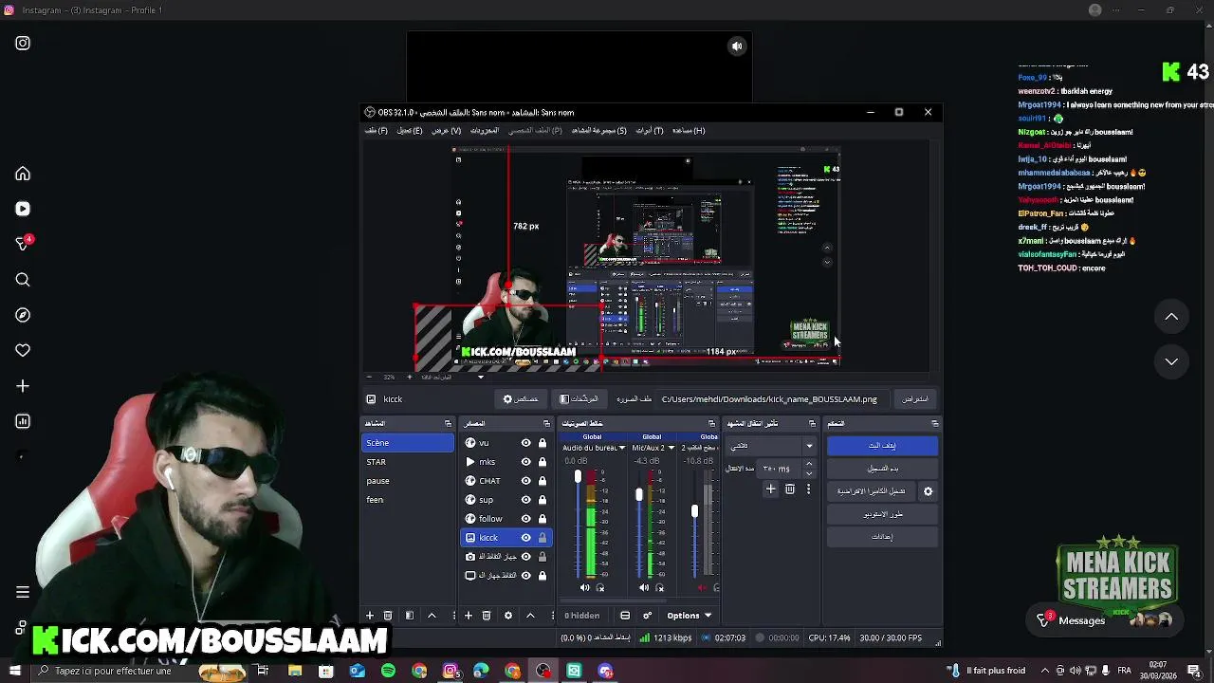Add a new source in OBS sources panel
This screenshot has height=683, width=1214.
tap(468, 616)
